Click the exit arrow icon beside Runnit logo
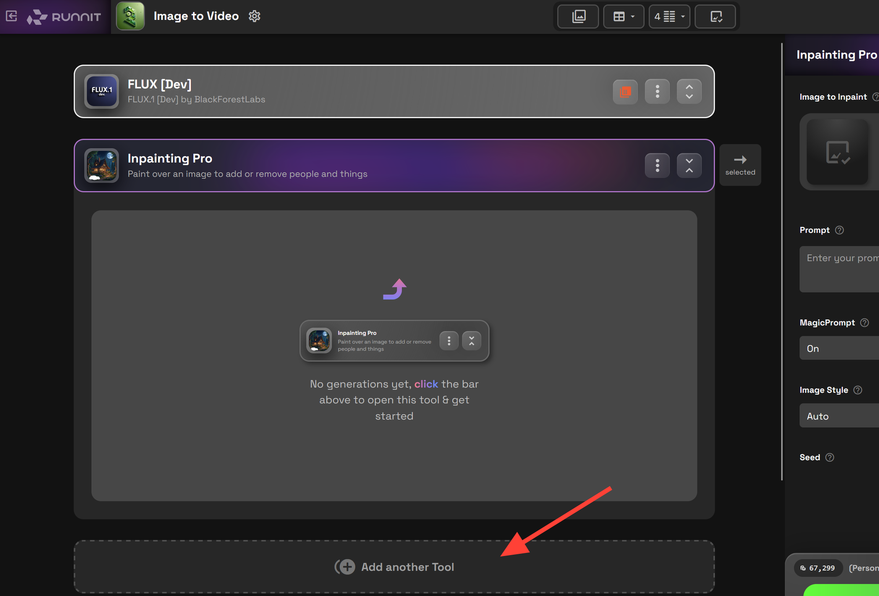 point(11,16)
